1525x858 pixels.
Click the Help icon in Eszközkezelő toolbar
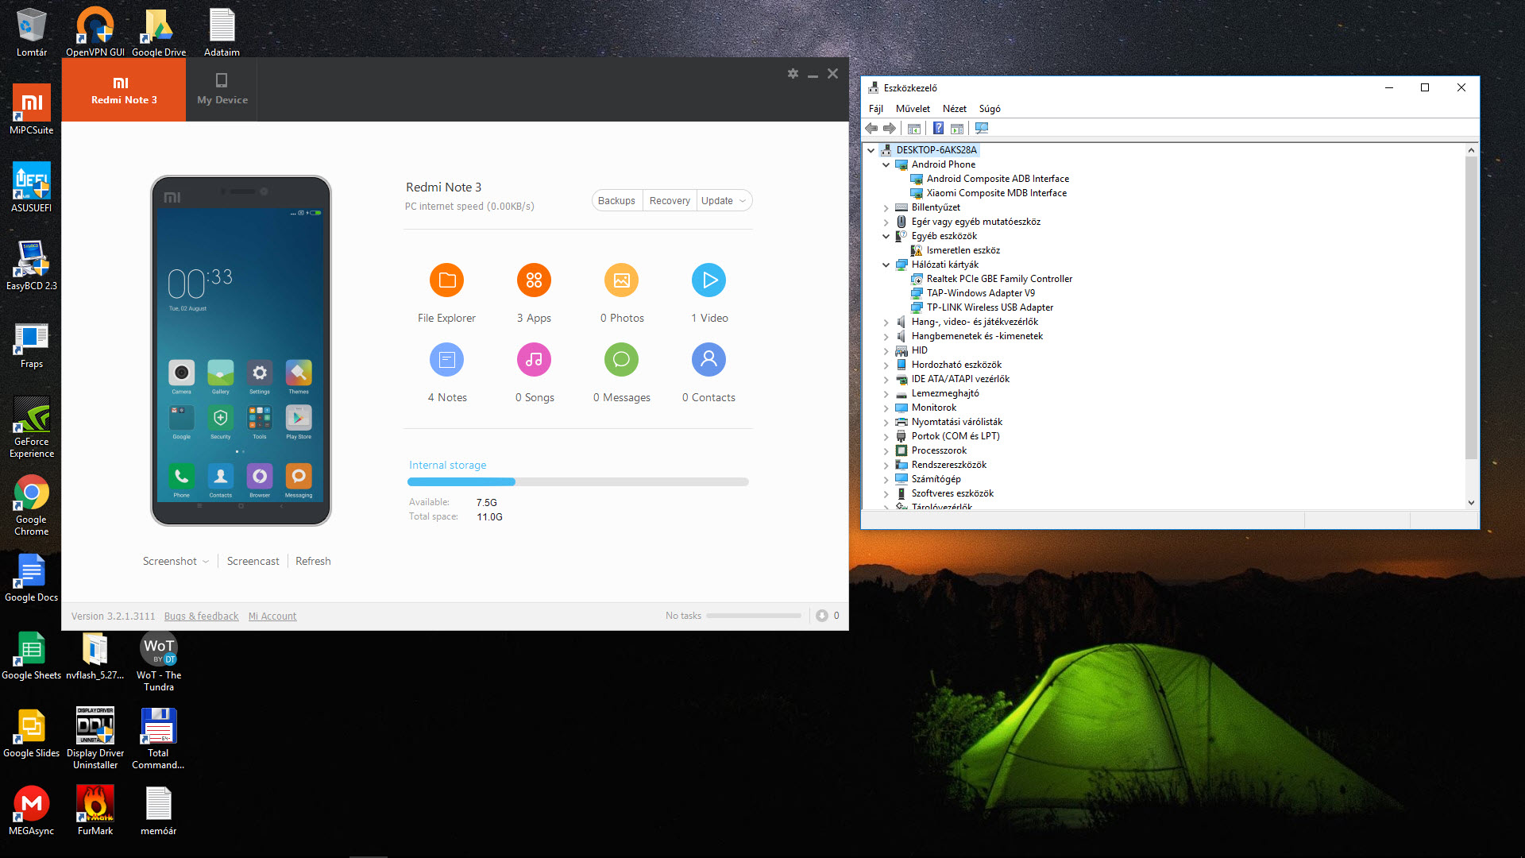tap(938, 129)
